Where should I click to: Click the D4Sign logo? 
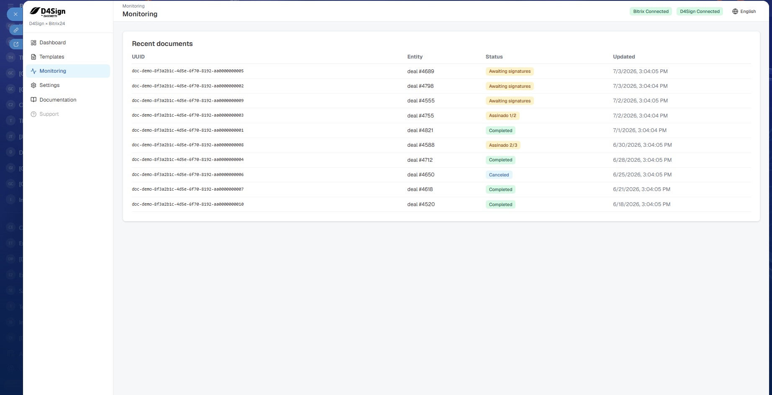(x=47, y=12)
